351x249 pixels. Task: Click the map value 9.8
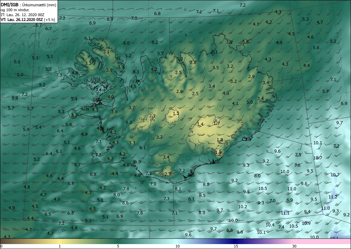(x=240, y=232)
